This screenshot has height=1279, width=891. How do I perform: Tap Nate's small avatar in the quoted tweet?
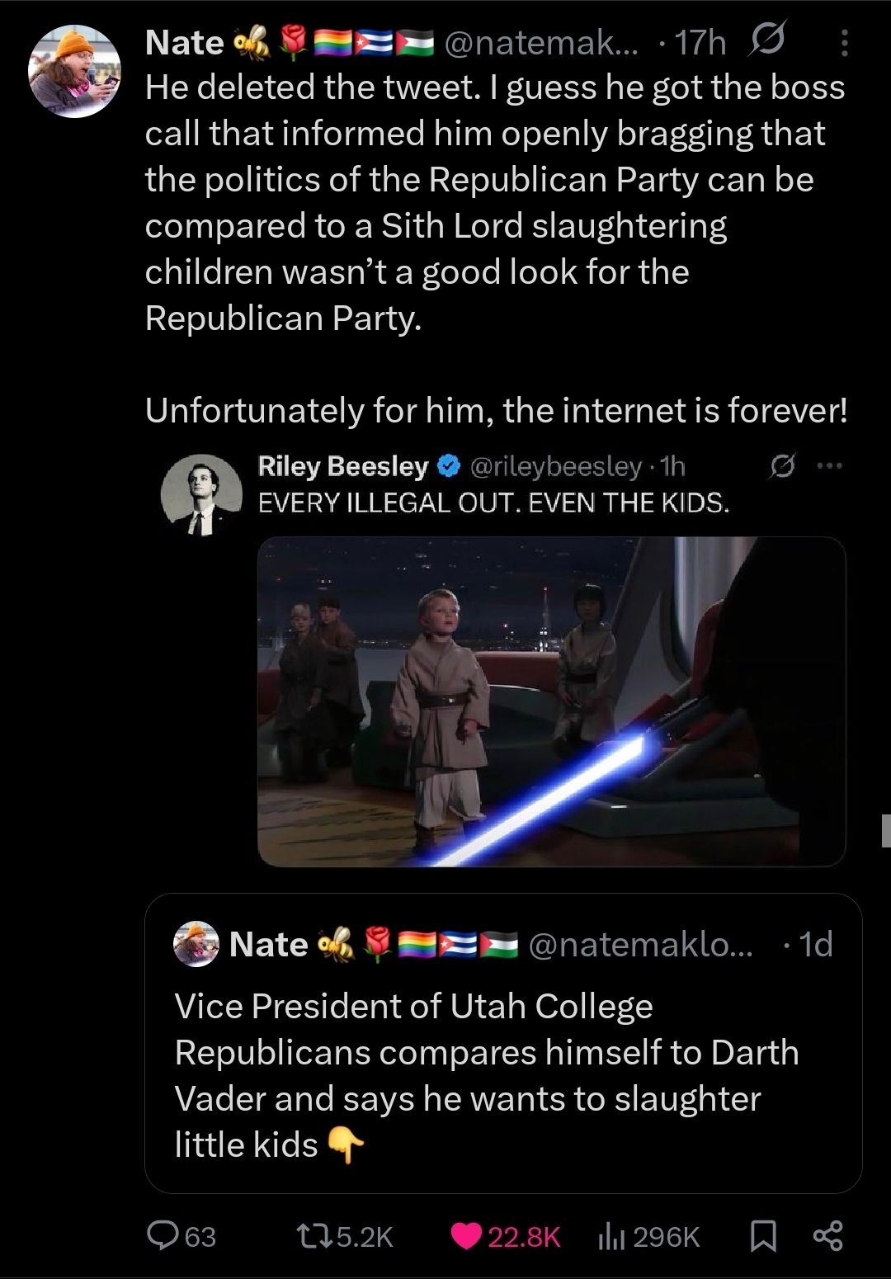(x=196, y=944)
